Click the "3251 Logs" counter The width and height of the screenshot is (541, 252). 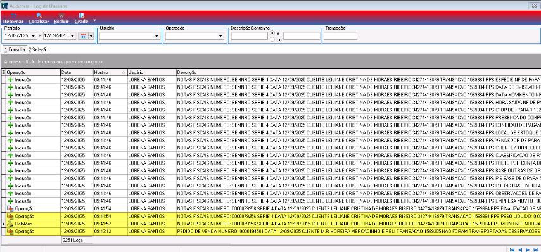77,240
